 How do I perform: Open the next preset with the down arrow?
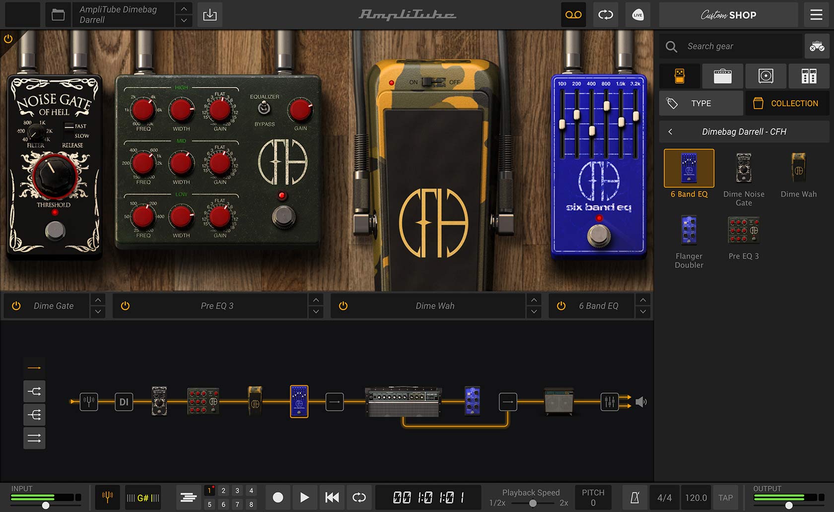pos(183,20)
